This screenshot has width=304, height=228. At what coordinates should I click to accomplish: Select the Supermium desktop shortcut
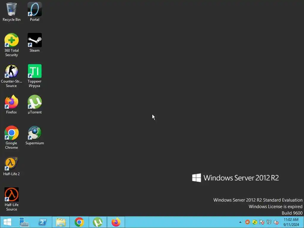click(x=34, y=133)
